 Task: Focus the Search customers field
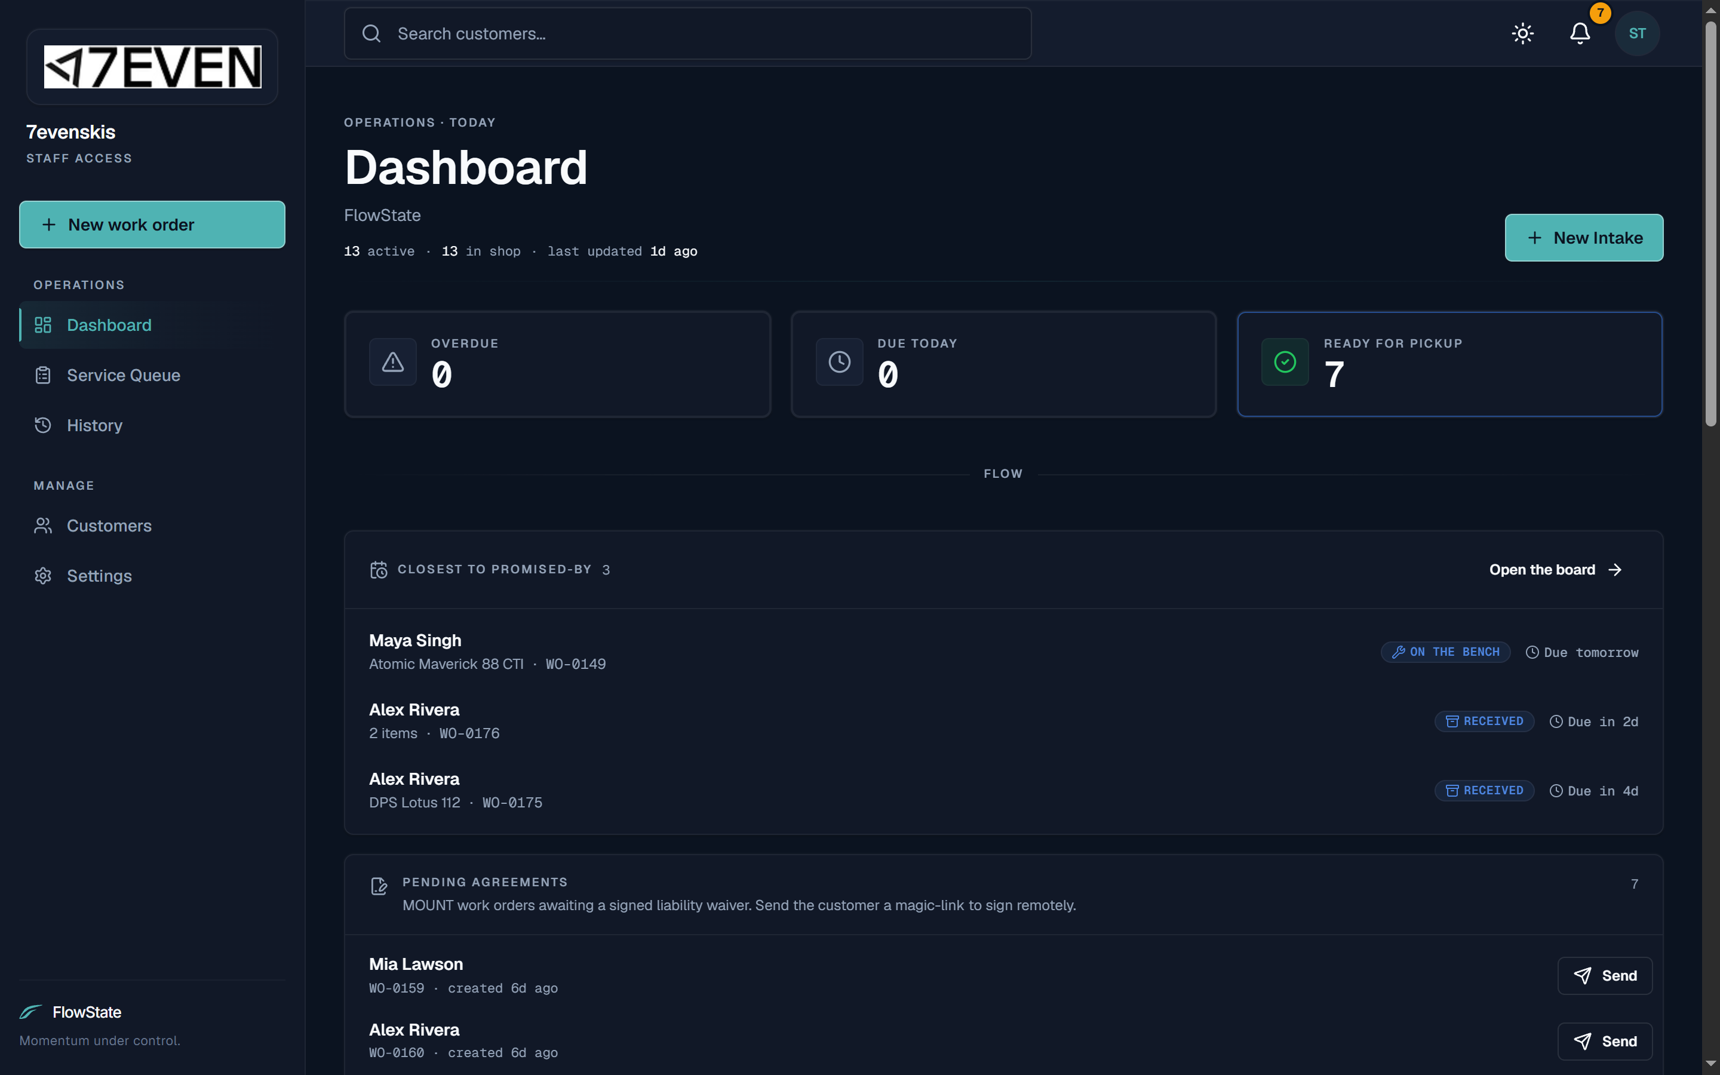tap(687, 33)
